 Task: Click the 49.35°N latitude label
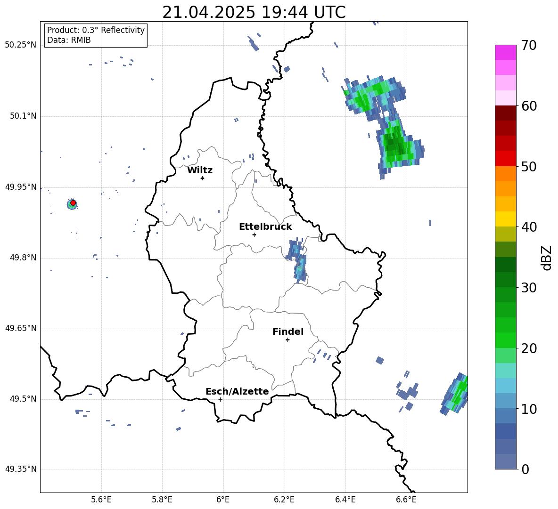click(x=21, y=469)
